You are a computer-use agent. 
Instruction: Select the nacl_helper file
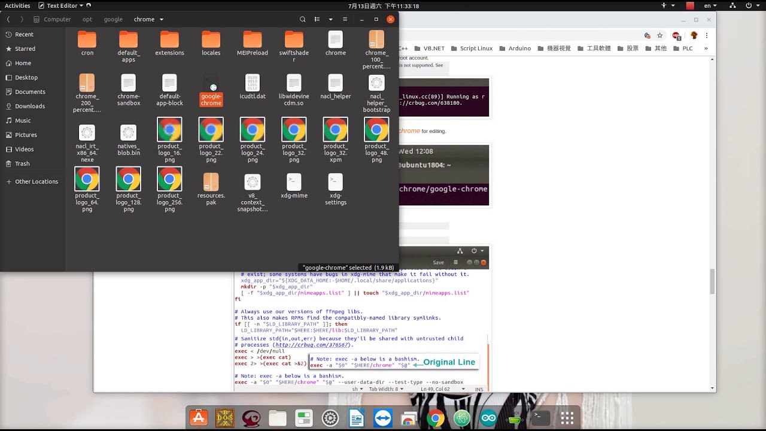pyautogui.click(x=336, y=87)
